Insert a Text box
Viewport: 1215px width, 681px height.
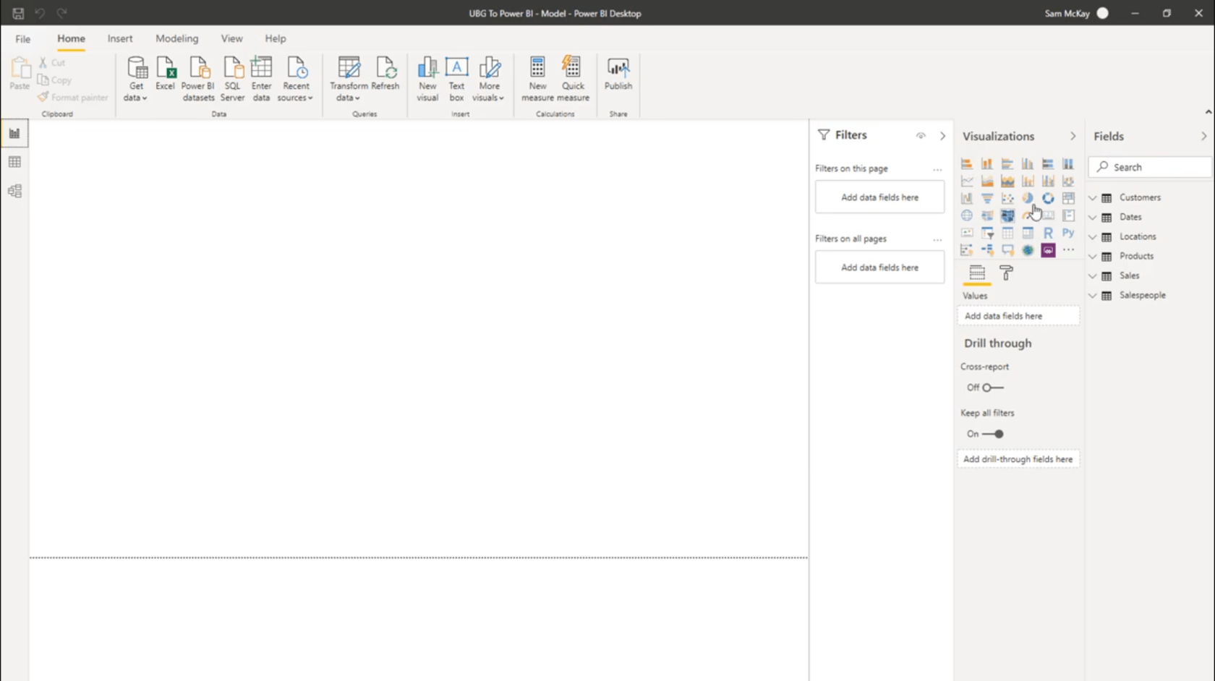(456, 79)
